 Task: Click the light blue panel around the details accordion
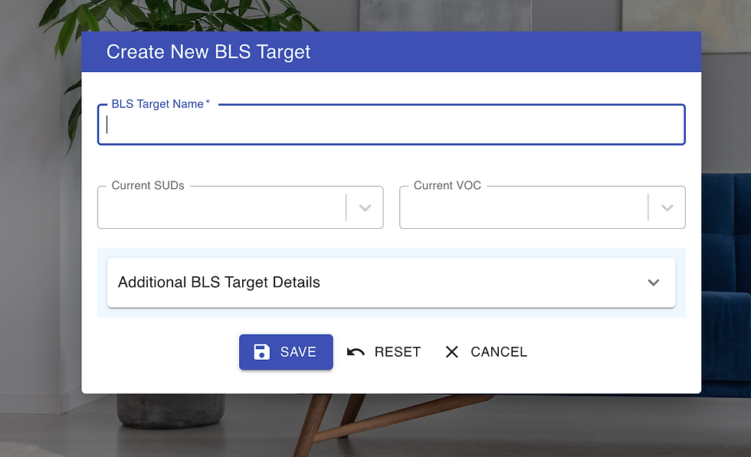[391, 312]
